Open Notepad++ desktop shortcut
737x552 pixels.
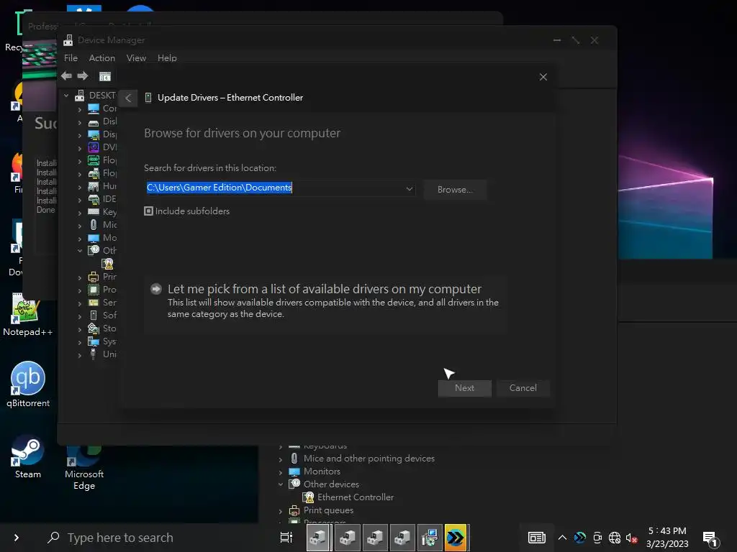[x=28, y=315]
